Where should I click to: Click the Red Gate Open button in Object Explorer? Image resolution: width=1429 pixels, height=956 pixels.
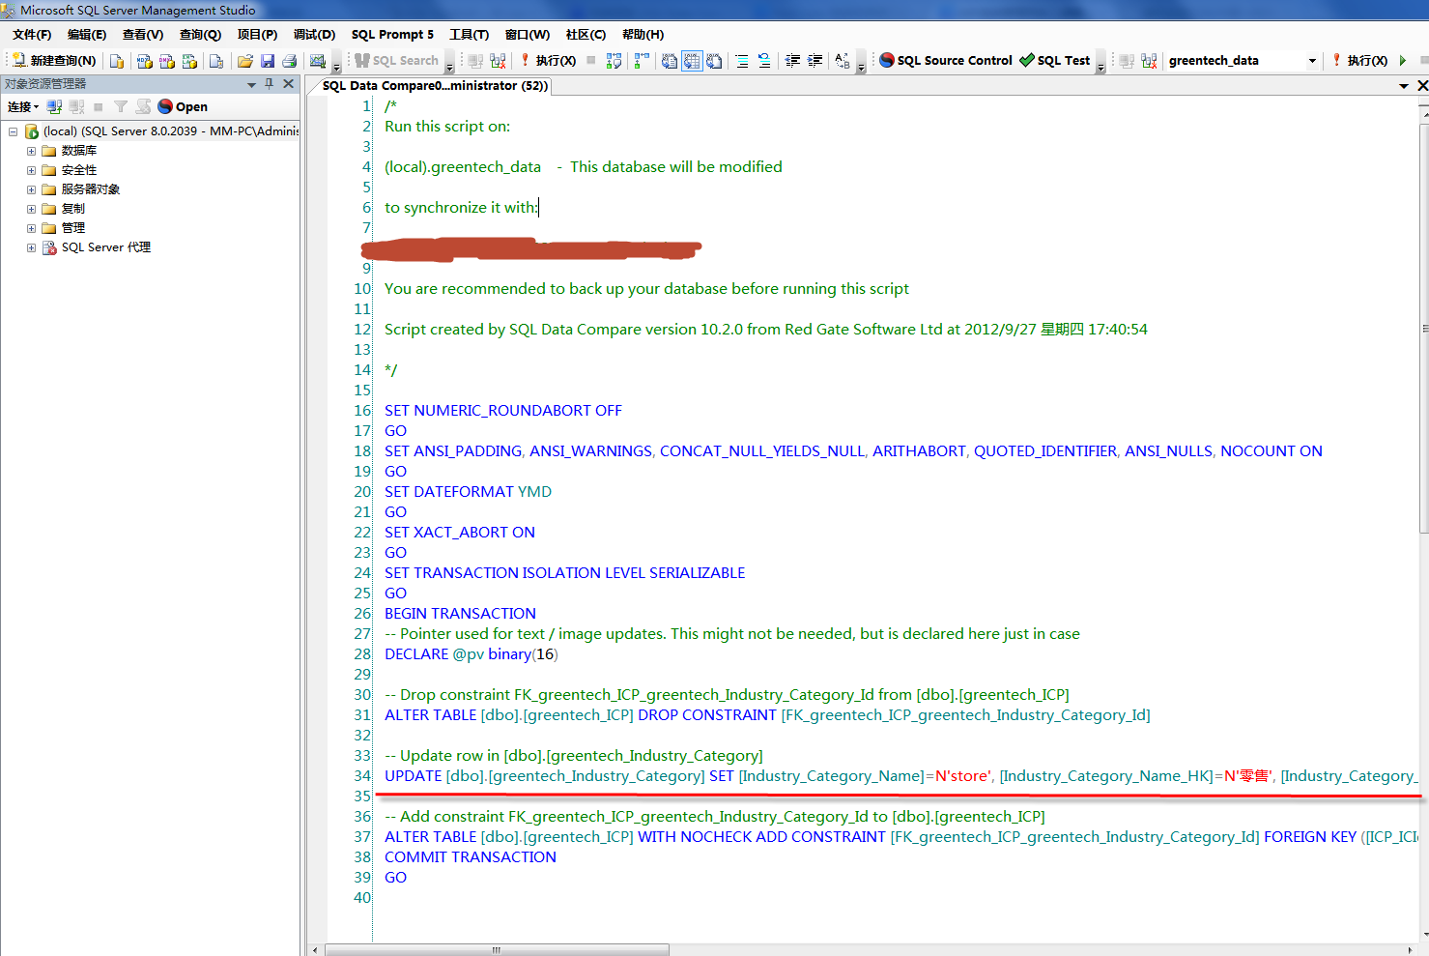pos(183,107)
